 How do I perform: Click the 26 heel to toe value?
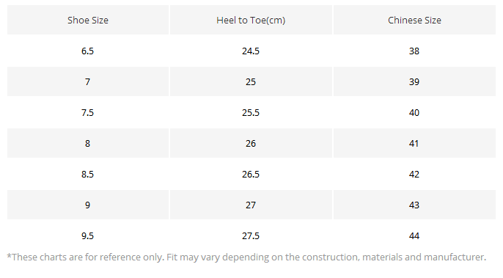pos(251,143)
